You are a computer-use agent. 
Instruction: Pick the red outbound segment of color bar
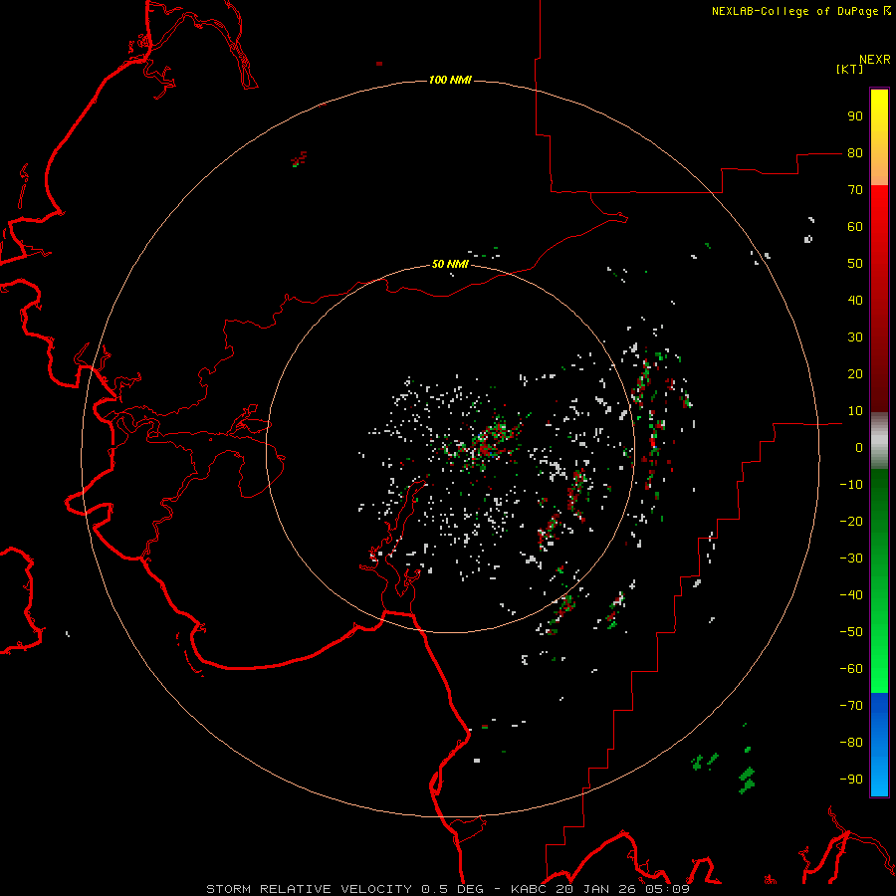pyautogui.click(x=879, y=299)
